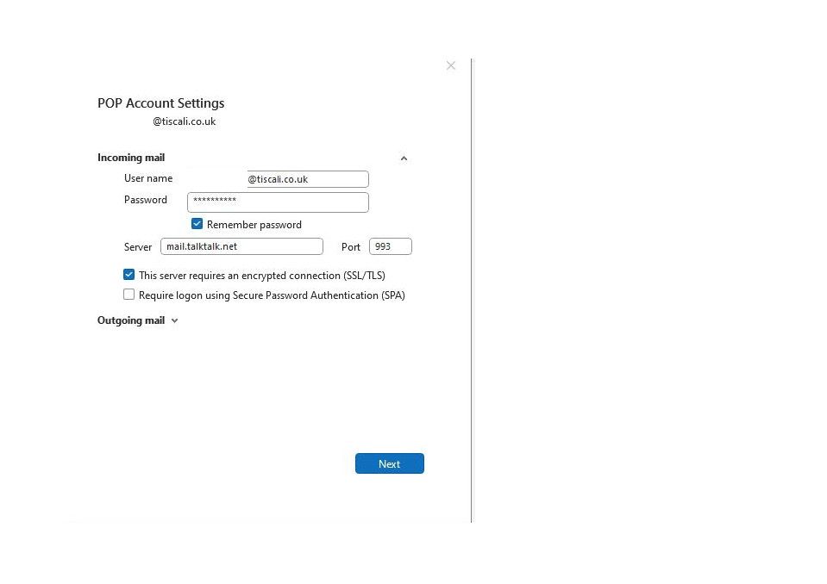Screen dimensions: 827x584
Task: Click the Outgoing mail heading text
Action: (x=131, y=320)
